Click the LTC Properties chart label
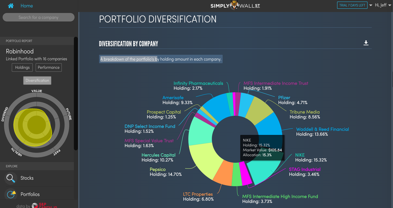This screenshot has height=208, width=393. click(x=198, y=194)
